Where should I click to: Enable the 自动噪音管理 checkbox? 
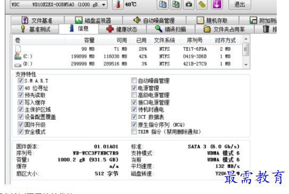click(x=134, y=80)
